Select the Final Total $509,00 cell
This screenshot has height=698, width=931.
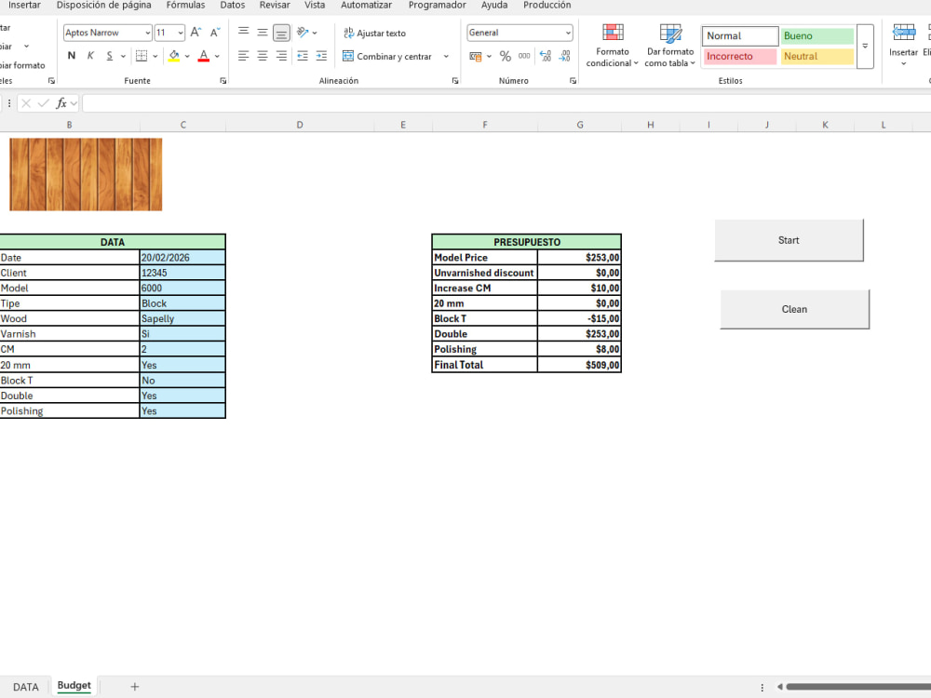coord(579,365)
